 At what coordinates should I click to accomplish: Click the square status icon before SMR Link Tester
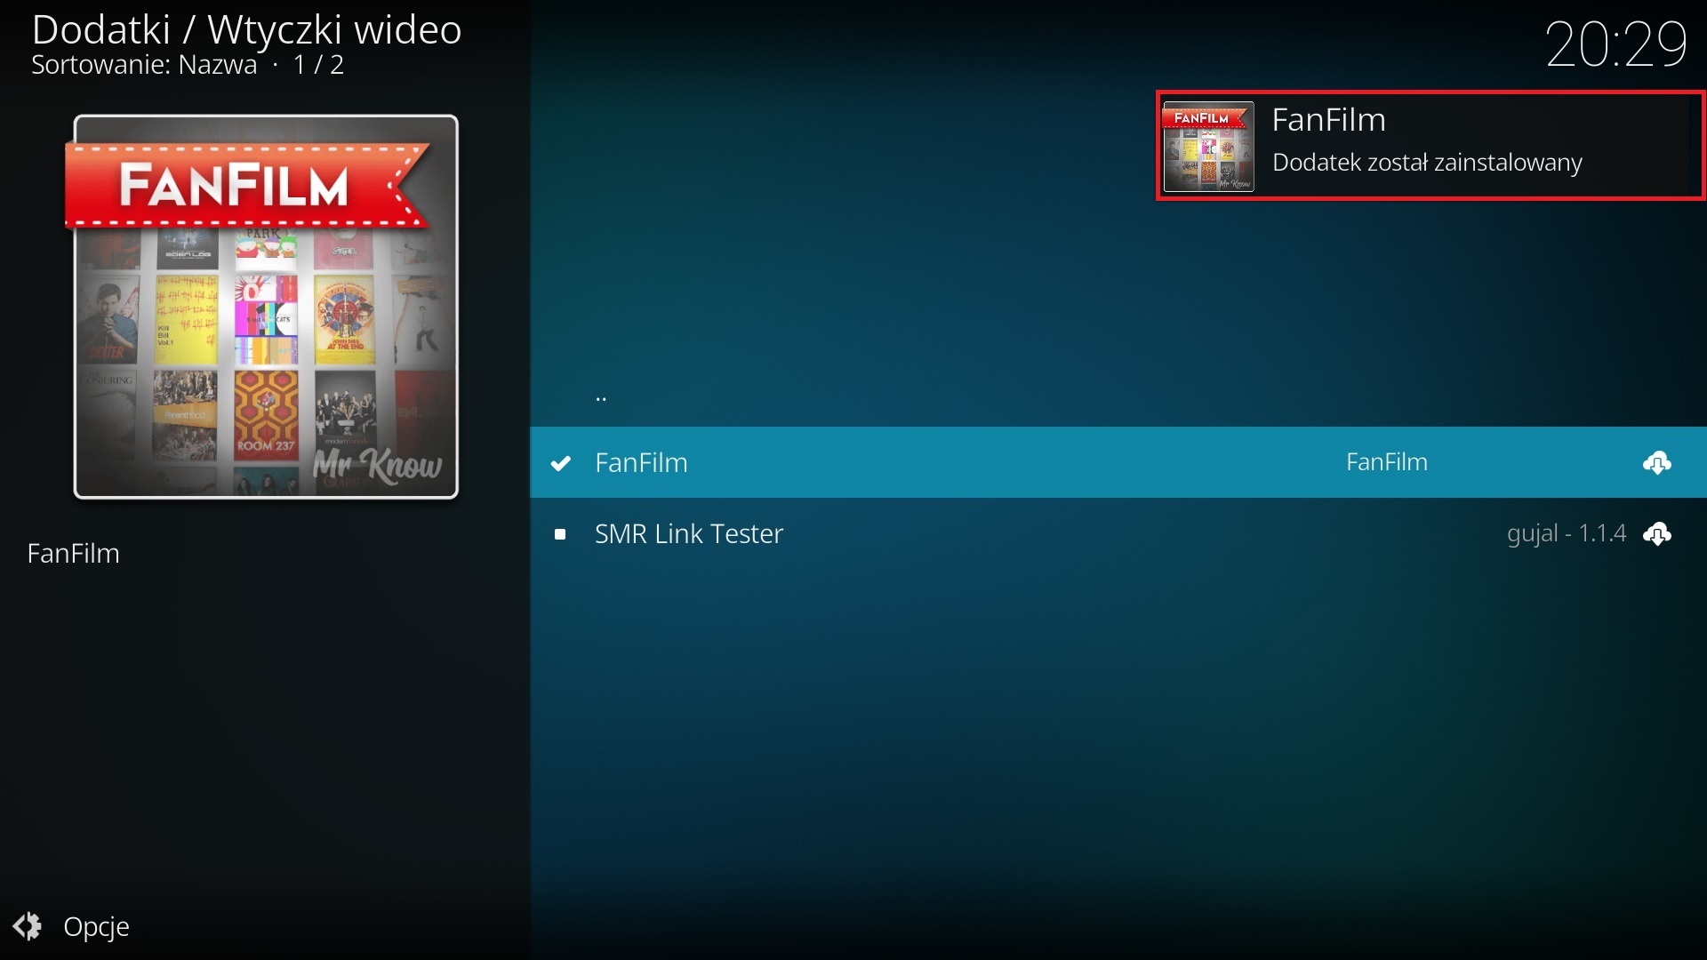(561, 534)
